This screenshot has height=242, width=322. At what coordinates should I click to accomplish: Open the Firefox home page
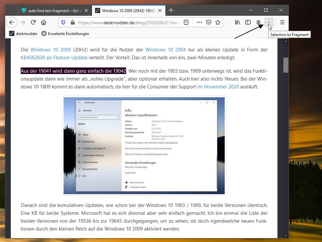pos(44,22)
